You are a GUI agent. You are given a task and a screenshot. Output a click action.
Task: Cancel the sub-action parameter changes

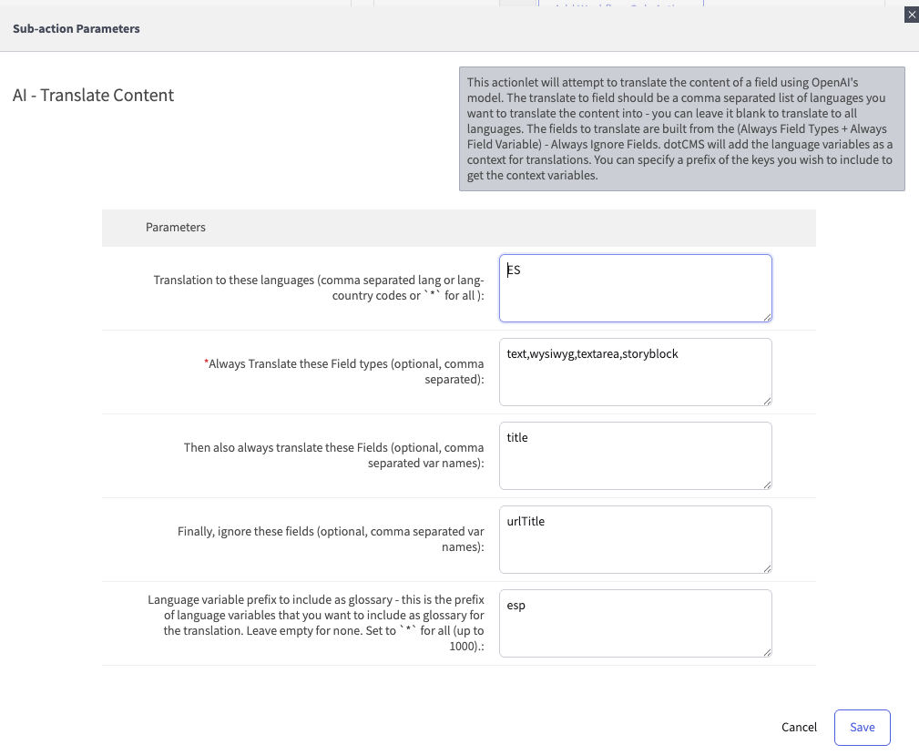coord(799,727)
